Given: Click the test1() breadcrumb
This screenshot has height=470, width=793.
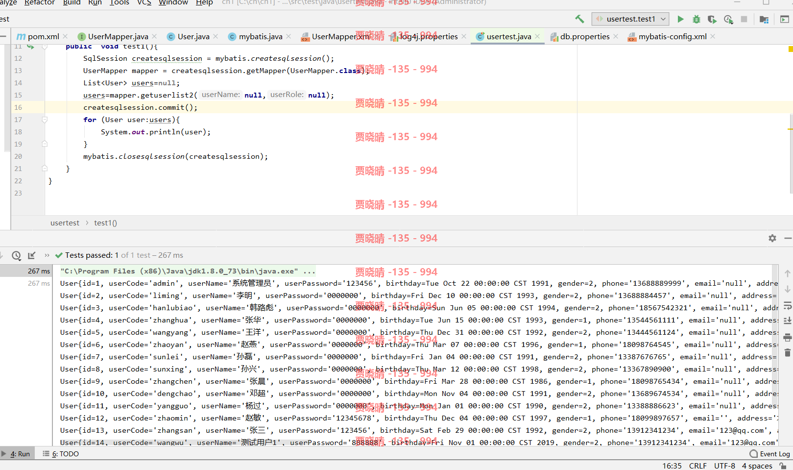Looking at the screenshot, I should pyautogui.click(x=105, y=223).
